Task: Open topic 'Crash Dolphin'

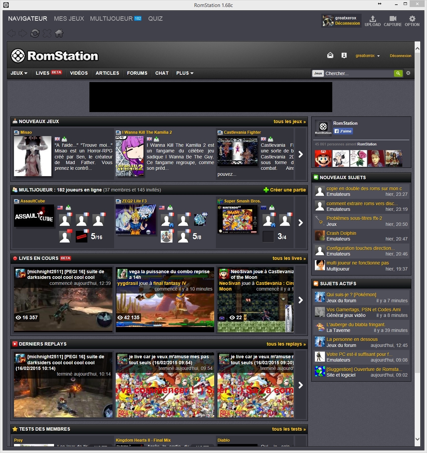Action: coord(341,233)
